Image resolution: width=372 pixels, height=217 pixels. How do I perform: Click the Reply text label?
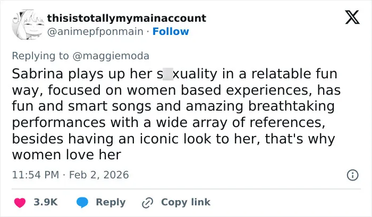[111, 203]
